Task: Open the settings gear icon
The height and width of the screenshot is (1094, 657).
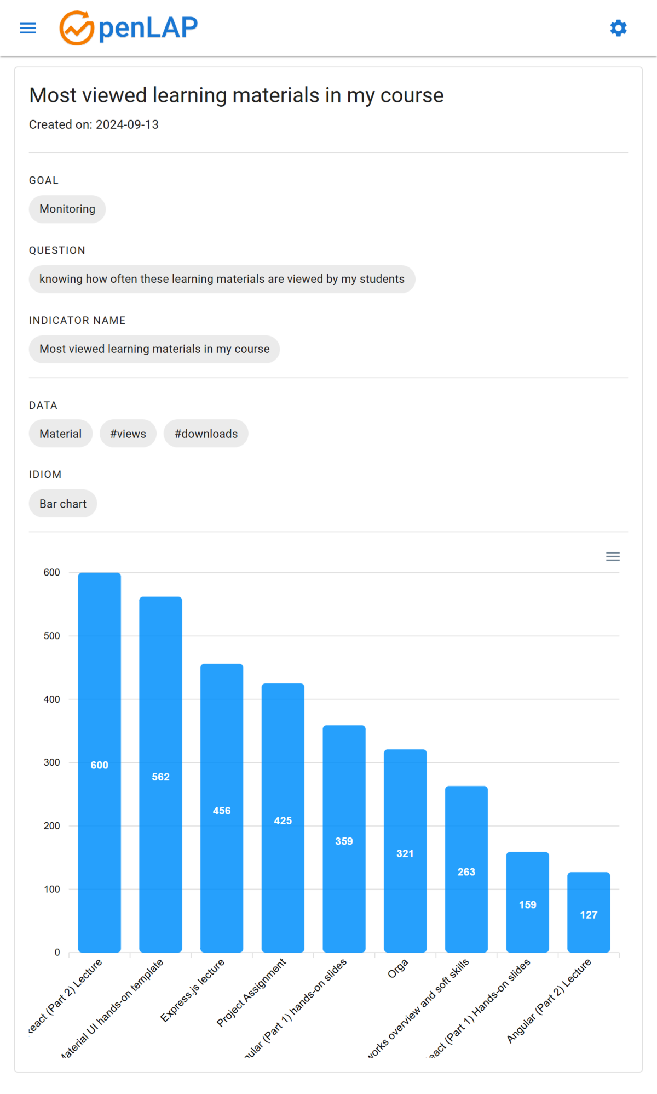Action: [618, 28]
